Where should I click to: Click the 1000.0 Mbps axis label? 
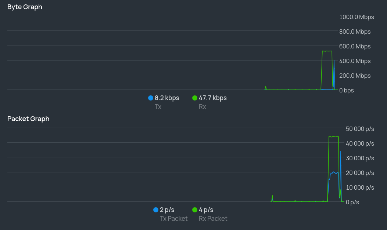pyautogui.click(x=356, y=17)
